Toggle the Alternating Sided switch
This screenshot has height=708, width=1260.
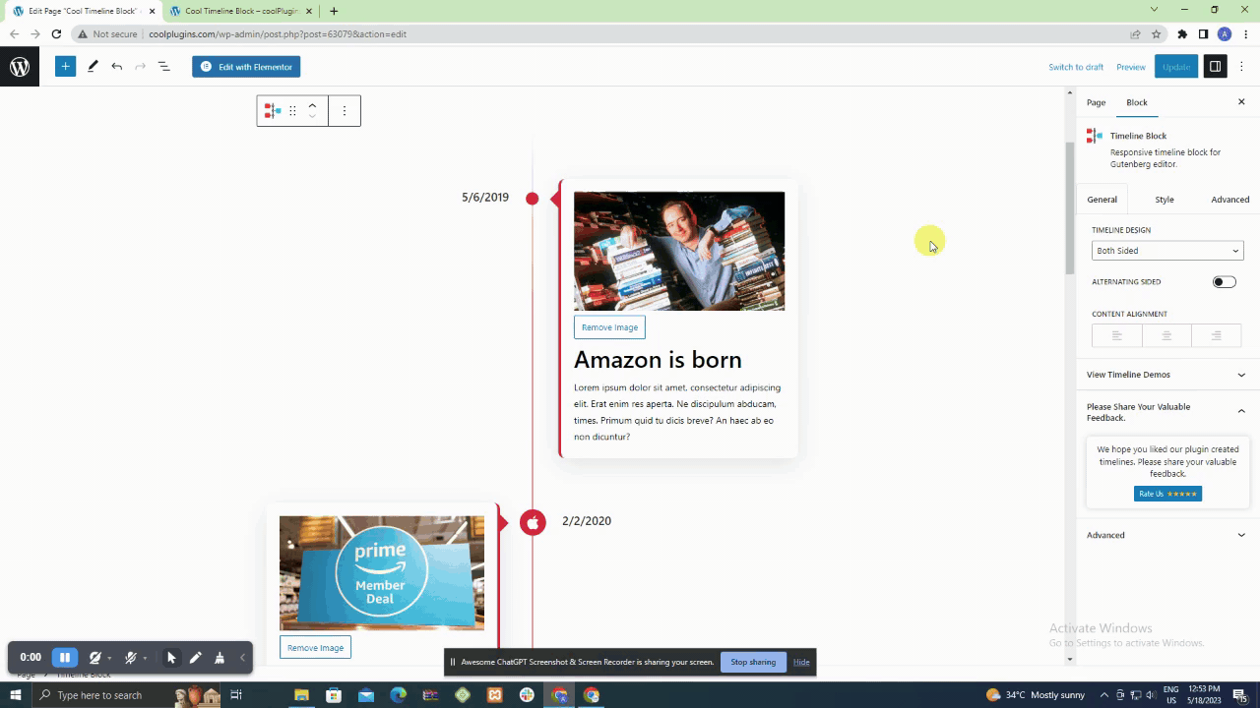point(1224,282)
